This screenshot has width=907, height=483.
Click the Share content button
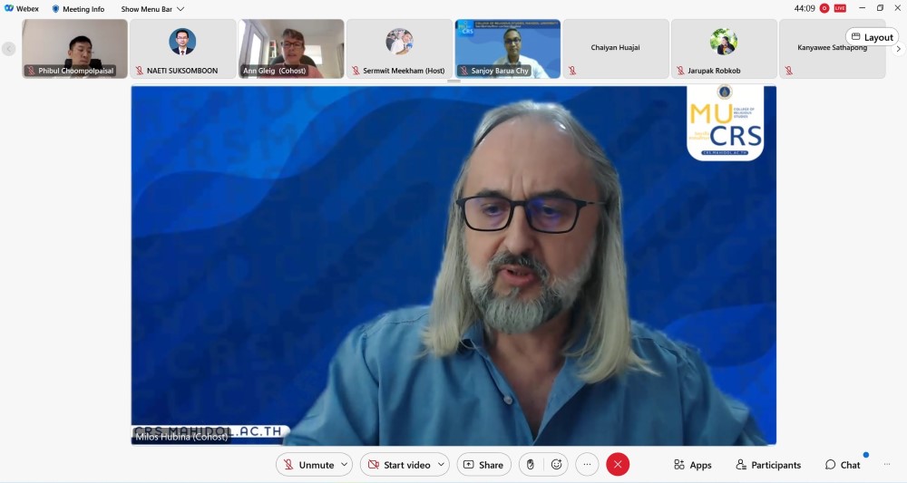click(x=483, y=465)
